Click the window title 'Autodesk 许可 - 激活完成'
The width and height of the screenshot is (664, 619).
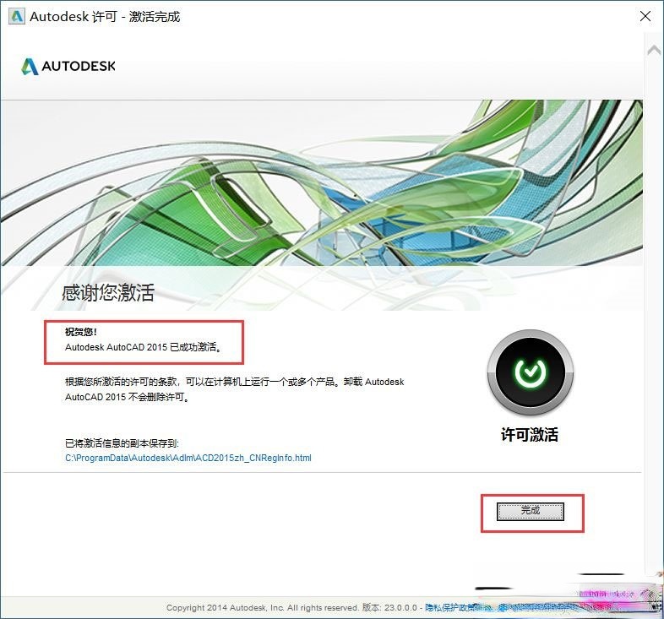tap(105, 17)
